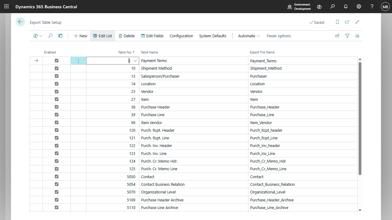Select the Item Vendor table name cell
Screen dimensions: 392x220
point(194,123)
